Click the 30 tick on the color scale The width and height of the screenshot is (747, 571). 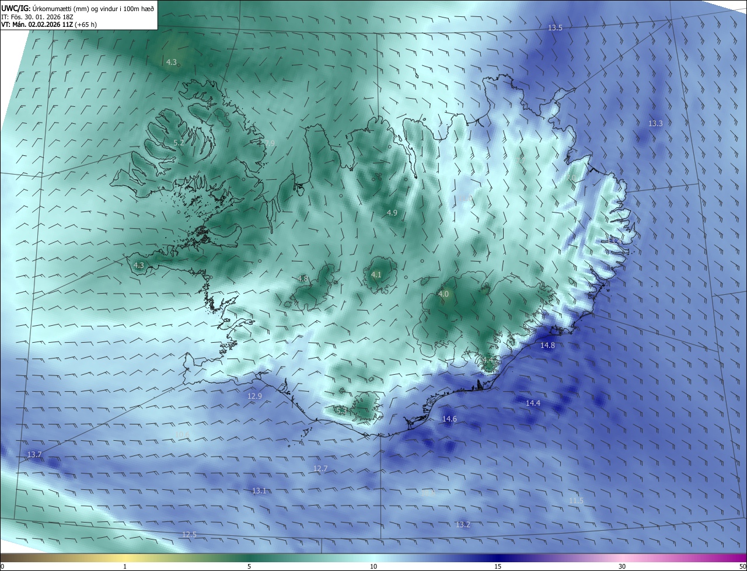(x=622, y=566)
